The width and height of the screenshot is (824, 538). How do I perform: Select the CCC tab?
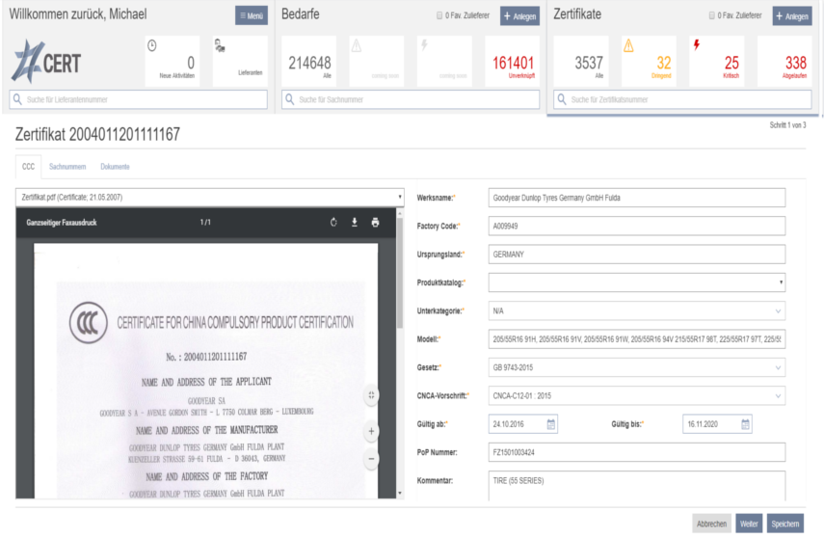[28, 167]
